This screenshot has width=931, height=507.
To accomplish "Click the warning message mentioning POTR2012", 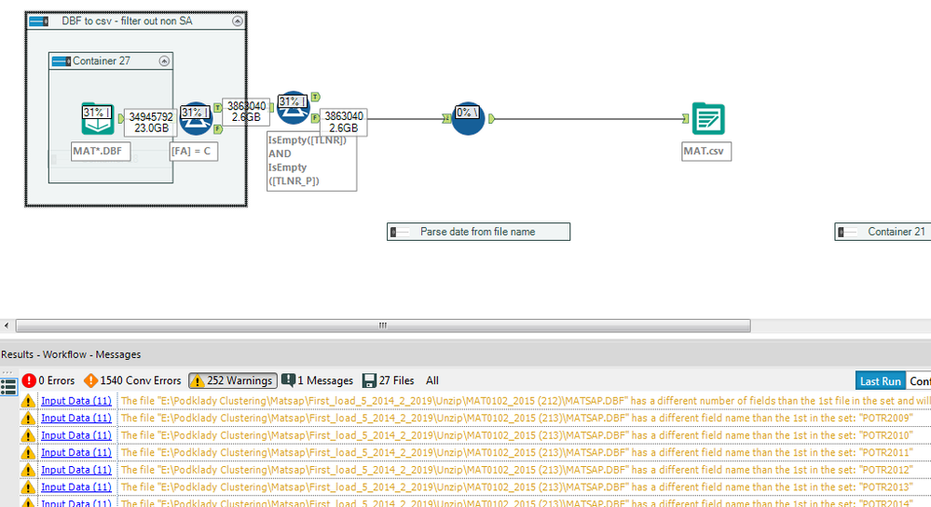I will (517, 470).
